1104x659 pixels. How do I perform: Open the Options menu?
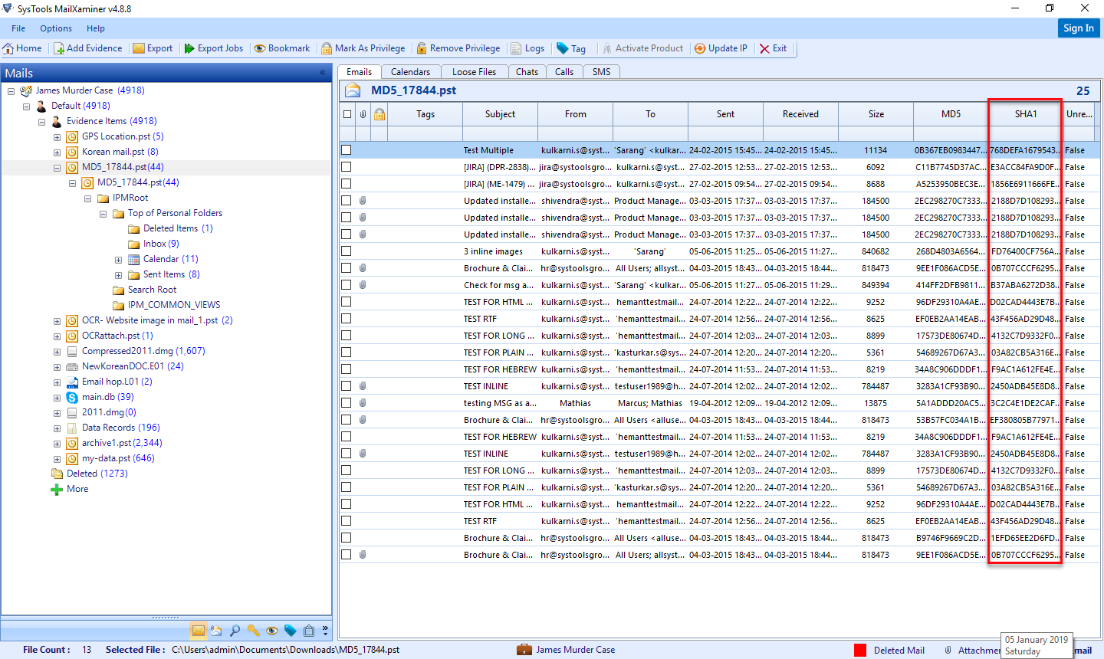click(x=55, y=28)
